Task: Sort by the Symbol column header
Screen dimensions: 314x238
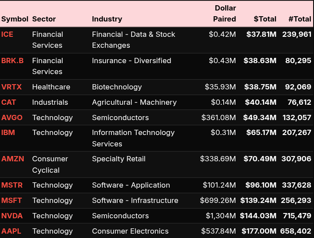Action: pos(14,19)
